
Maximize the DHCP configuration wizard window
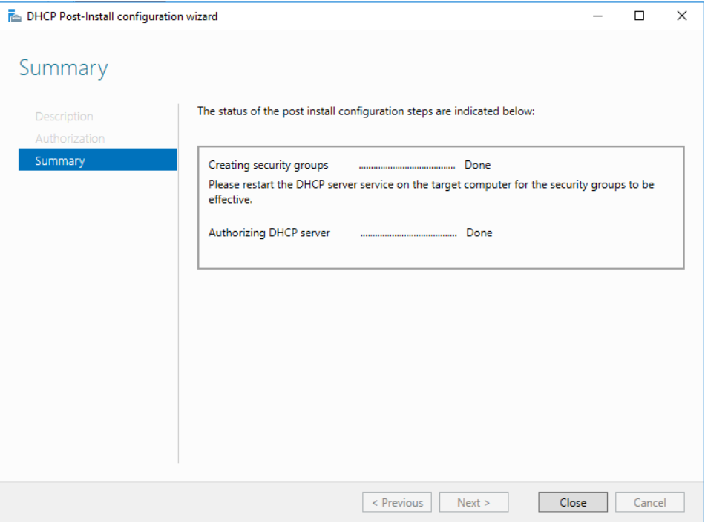click(638, 16)
